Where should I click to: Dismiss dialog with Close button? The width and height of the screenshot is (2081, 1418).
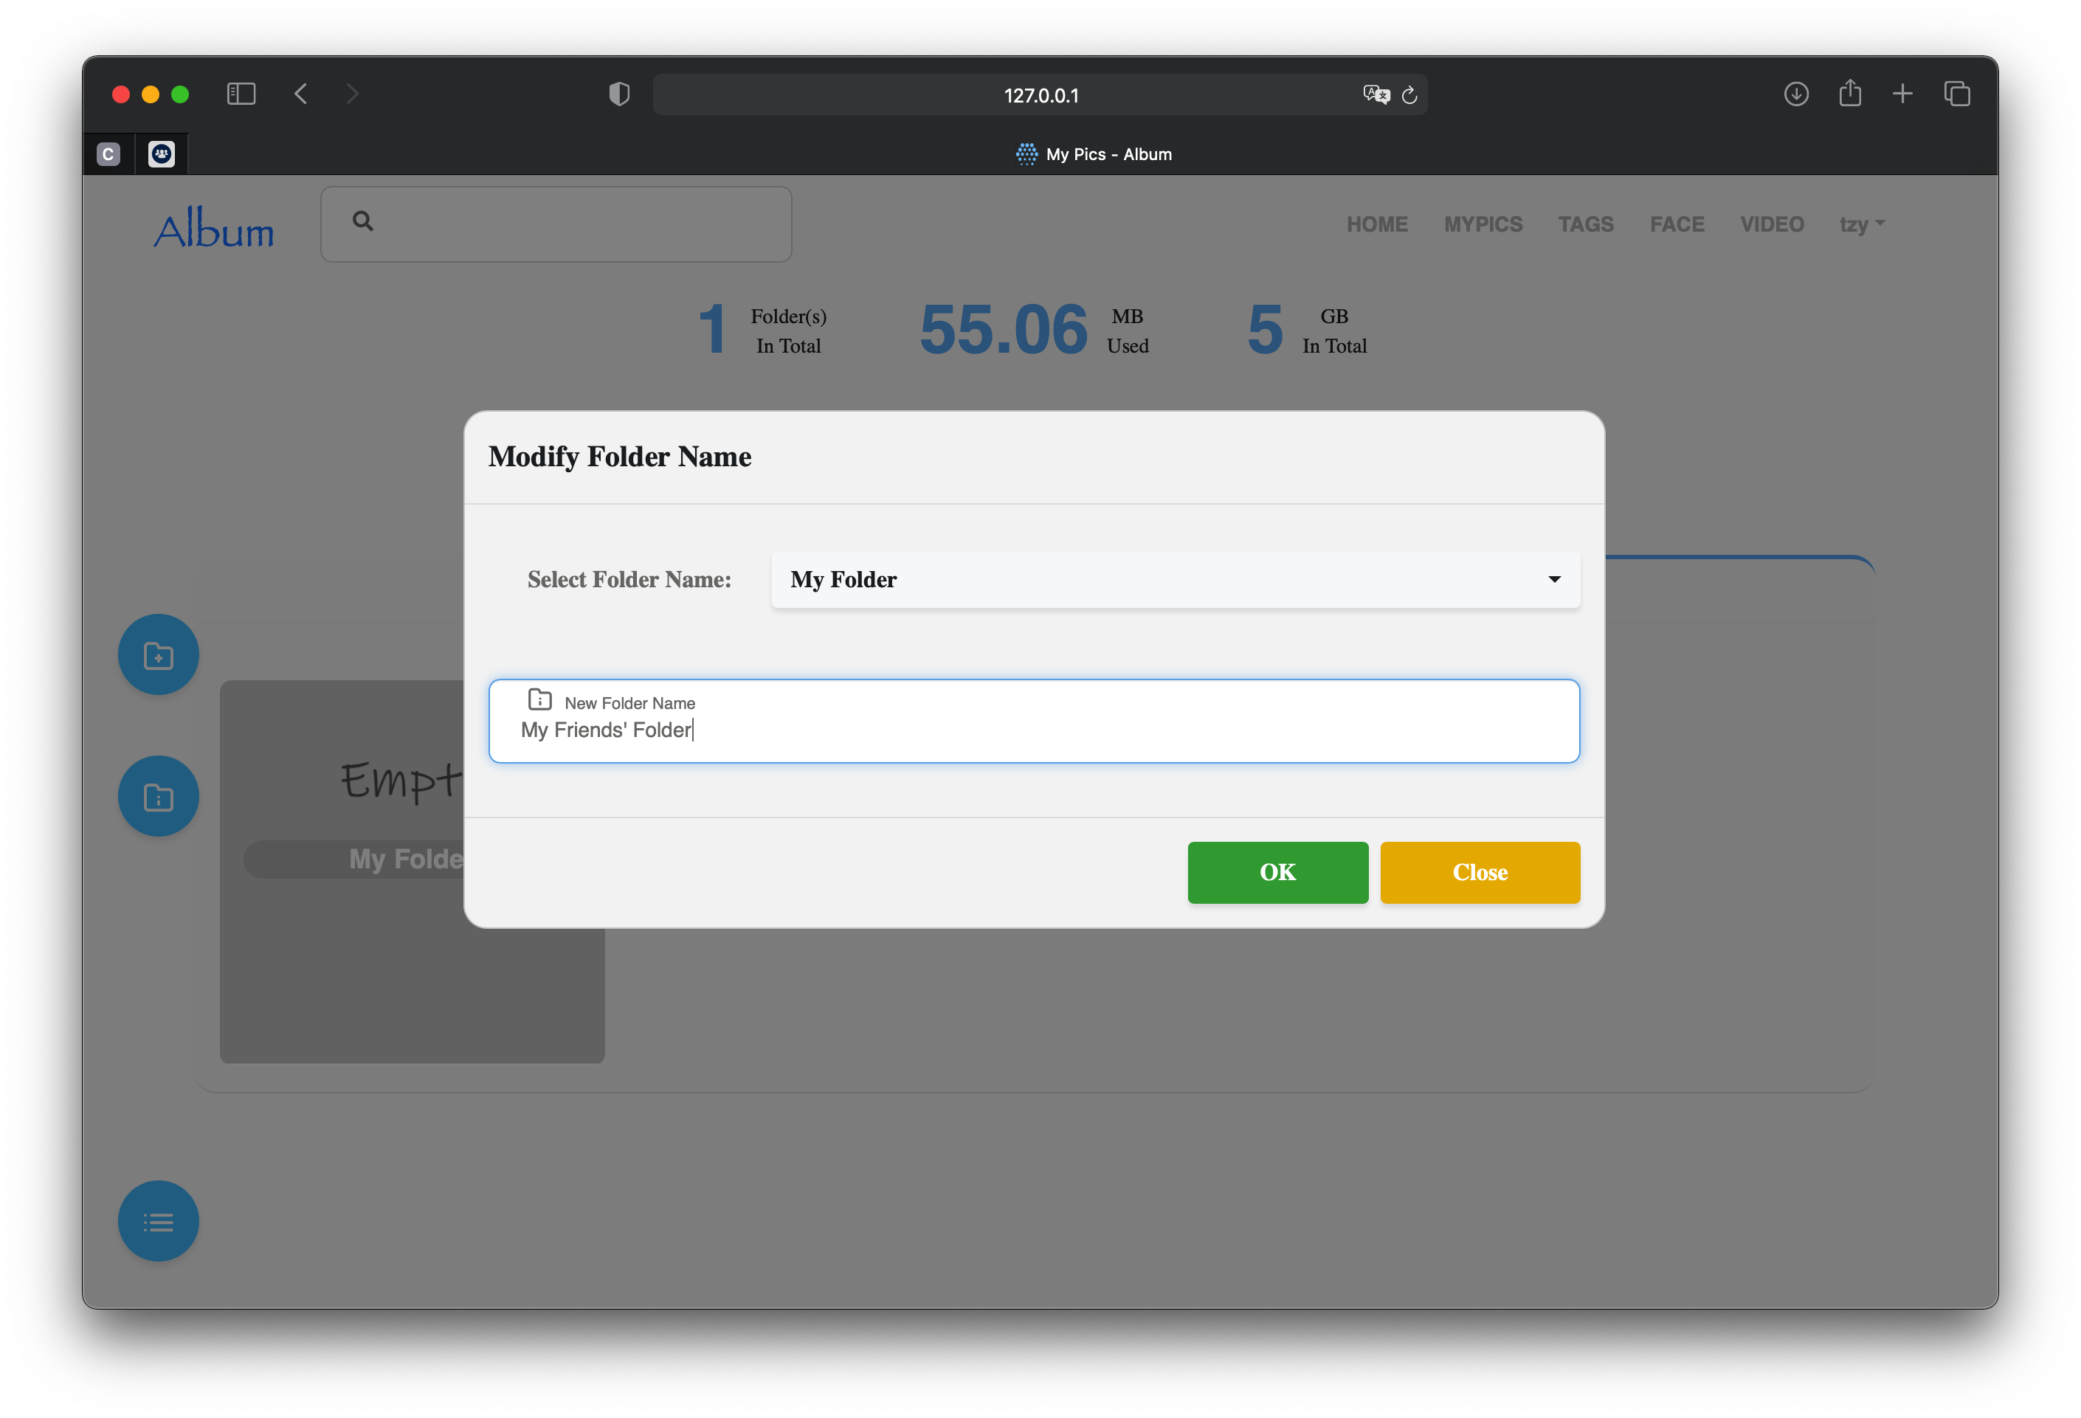(1480, 872)
